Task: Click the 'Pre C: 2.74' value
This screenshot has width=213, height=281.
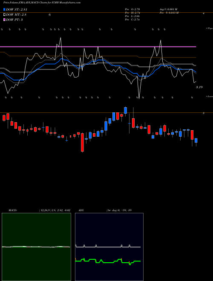Action: tap(132, 20)
